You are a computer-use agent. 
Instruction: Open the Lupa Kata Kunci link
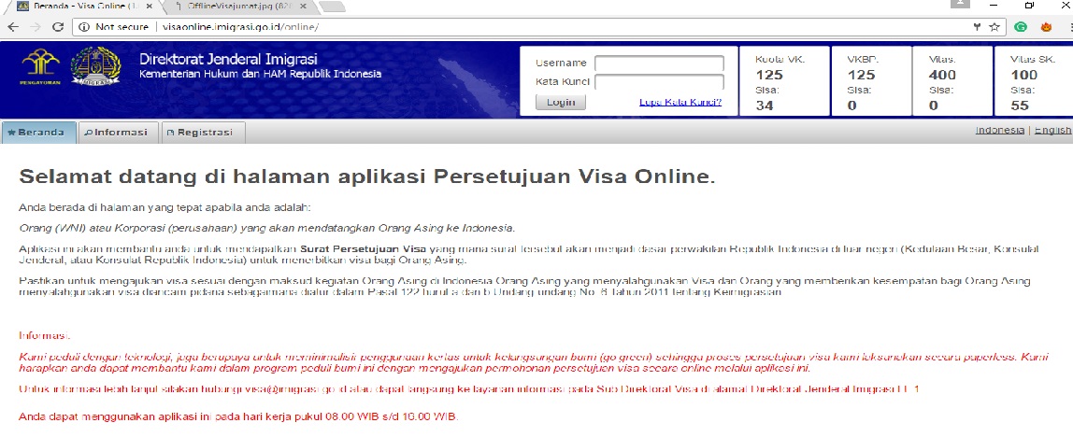[680, 103]
